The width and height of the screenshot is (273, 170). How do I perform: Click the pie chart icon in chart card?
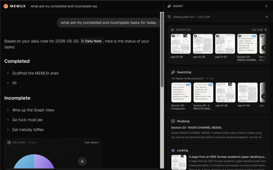pyautogui.click(x=9, y=143)
